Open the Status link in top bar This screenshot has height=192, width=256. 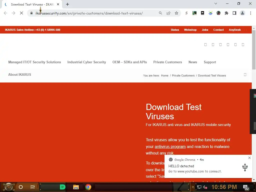tap(175, 30)
